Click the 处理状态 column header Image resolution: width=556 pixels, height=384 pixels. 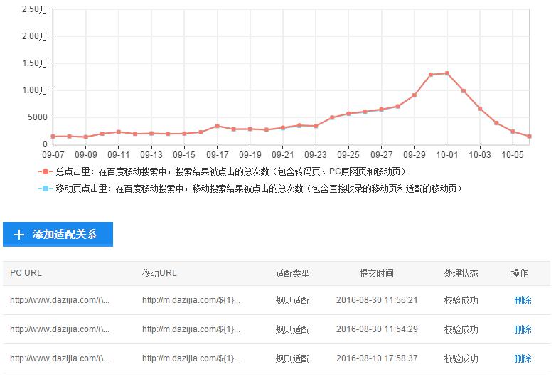[x=461, y=273]
